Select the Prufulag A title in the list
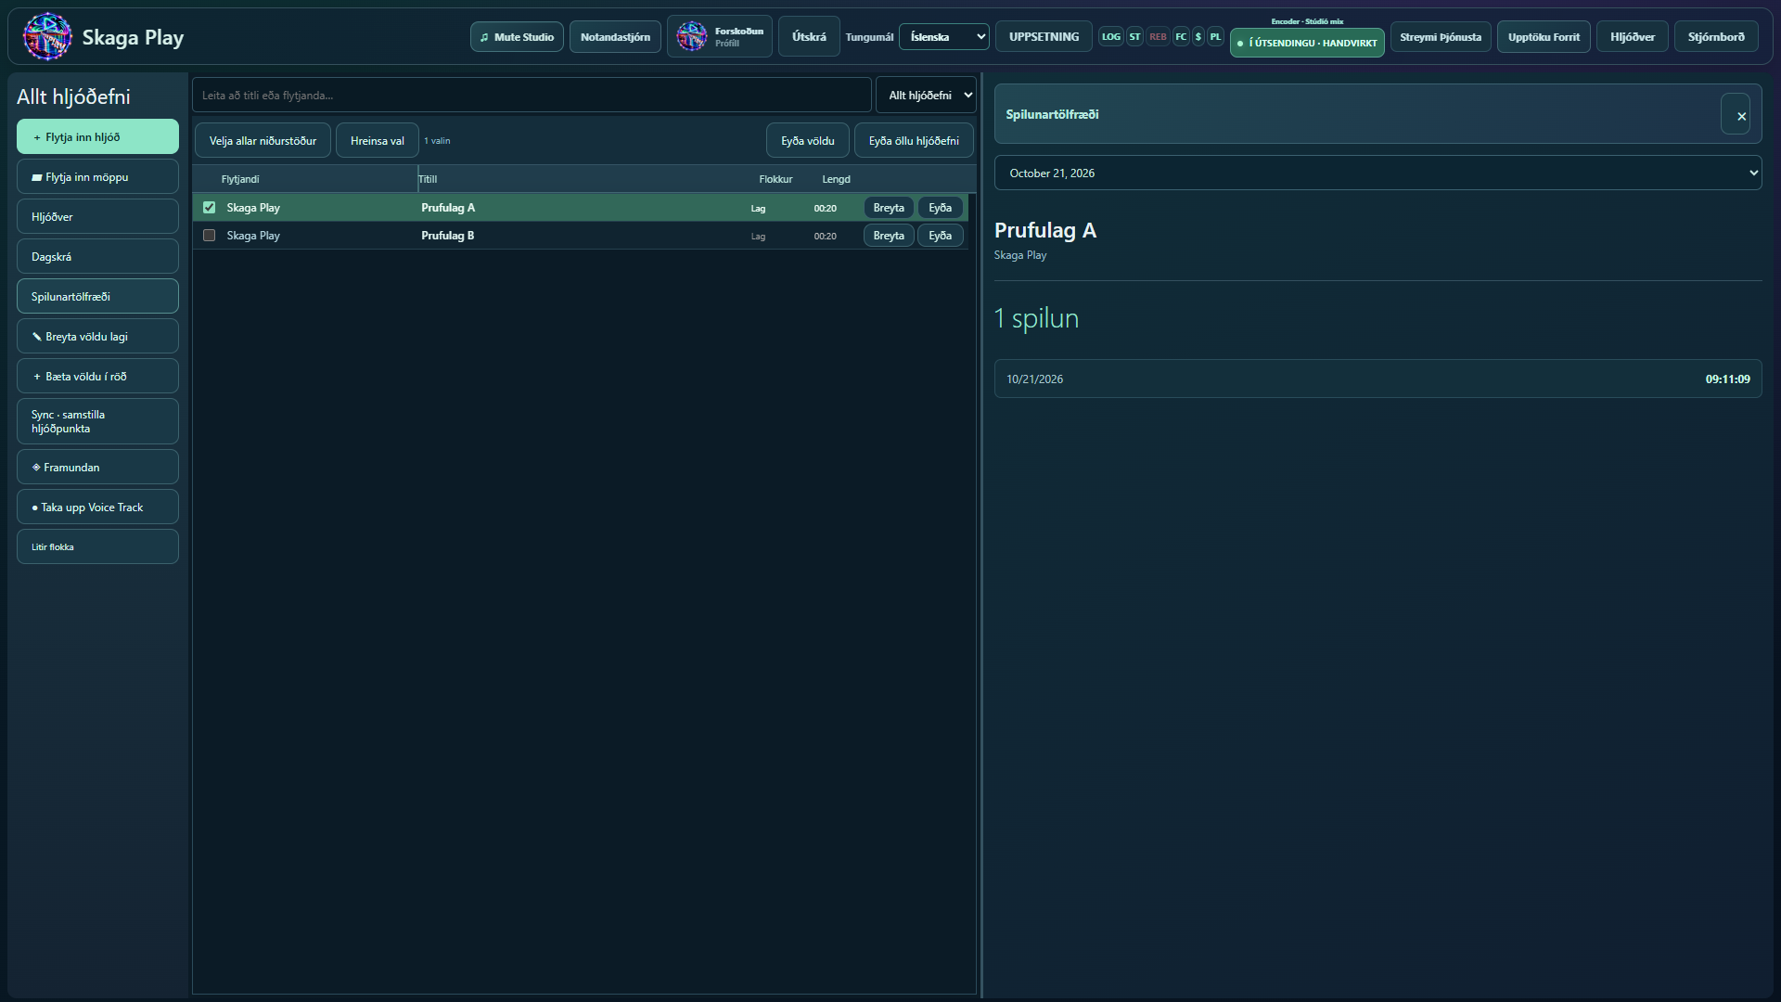1781x1002 pixels. [x=447, y=207]
